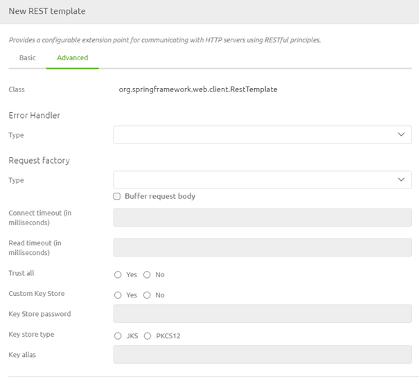This screenshot has height=377, width=419.
Task: Select the Advanced tab
Action: (73, 58)
